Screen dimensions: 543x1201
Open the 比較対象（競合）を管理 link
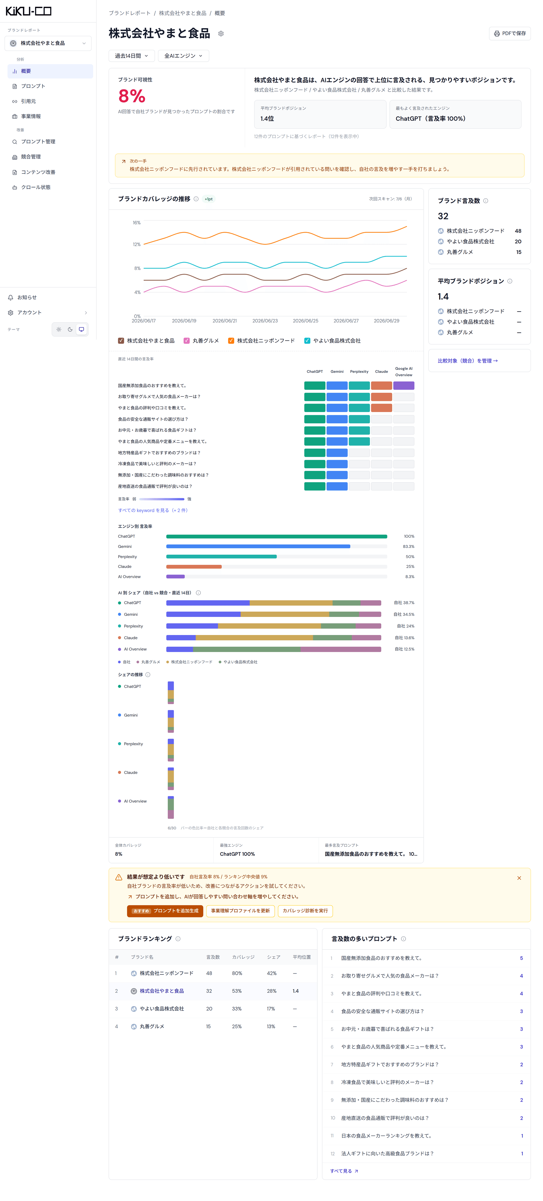[x=467, y=361]
